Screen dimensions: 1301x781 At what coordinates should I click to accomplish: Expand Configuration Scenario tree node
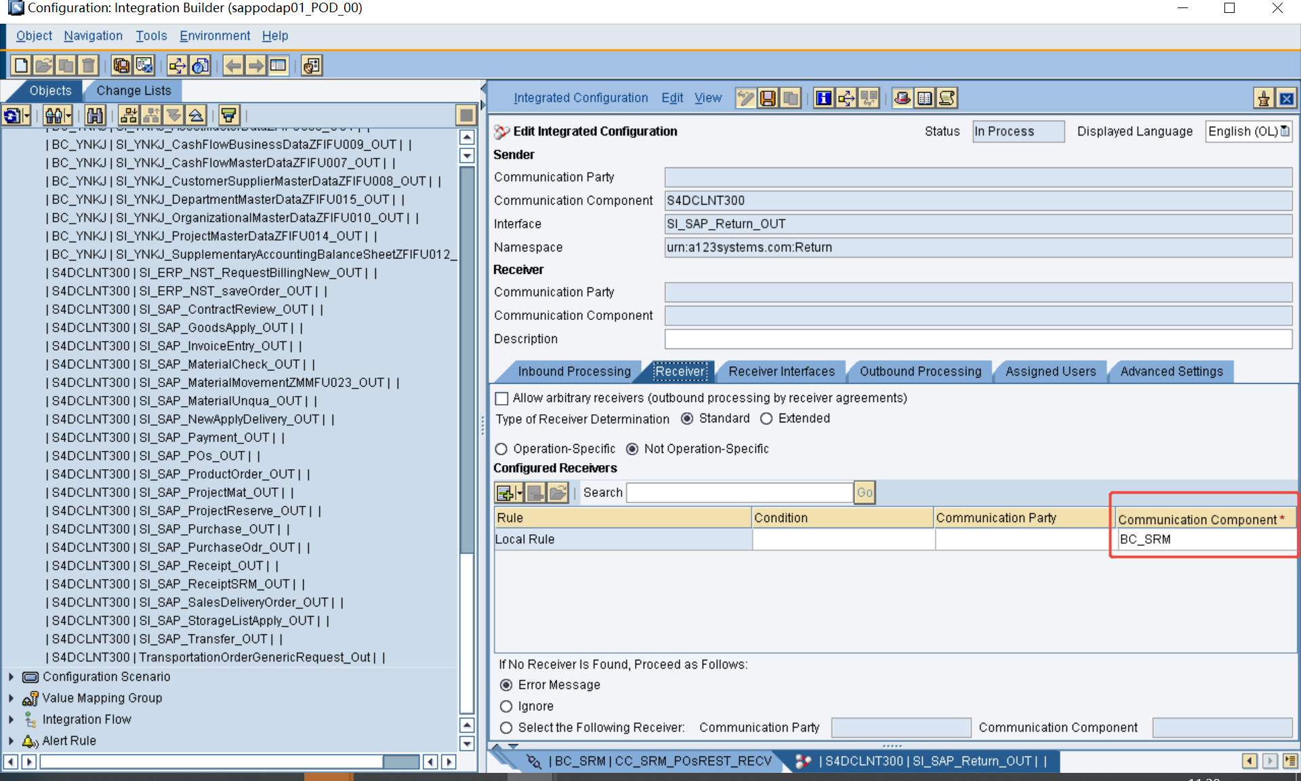(x=11, y=677)
